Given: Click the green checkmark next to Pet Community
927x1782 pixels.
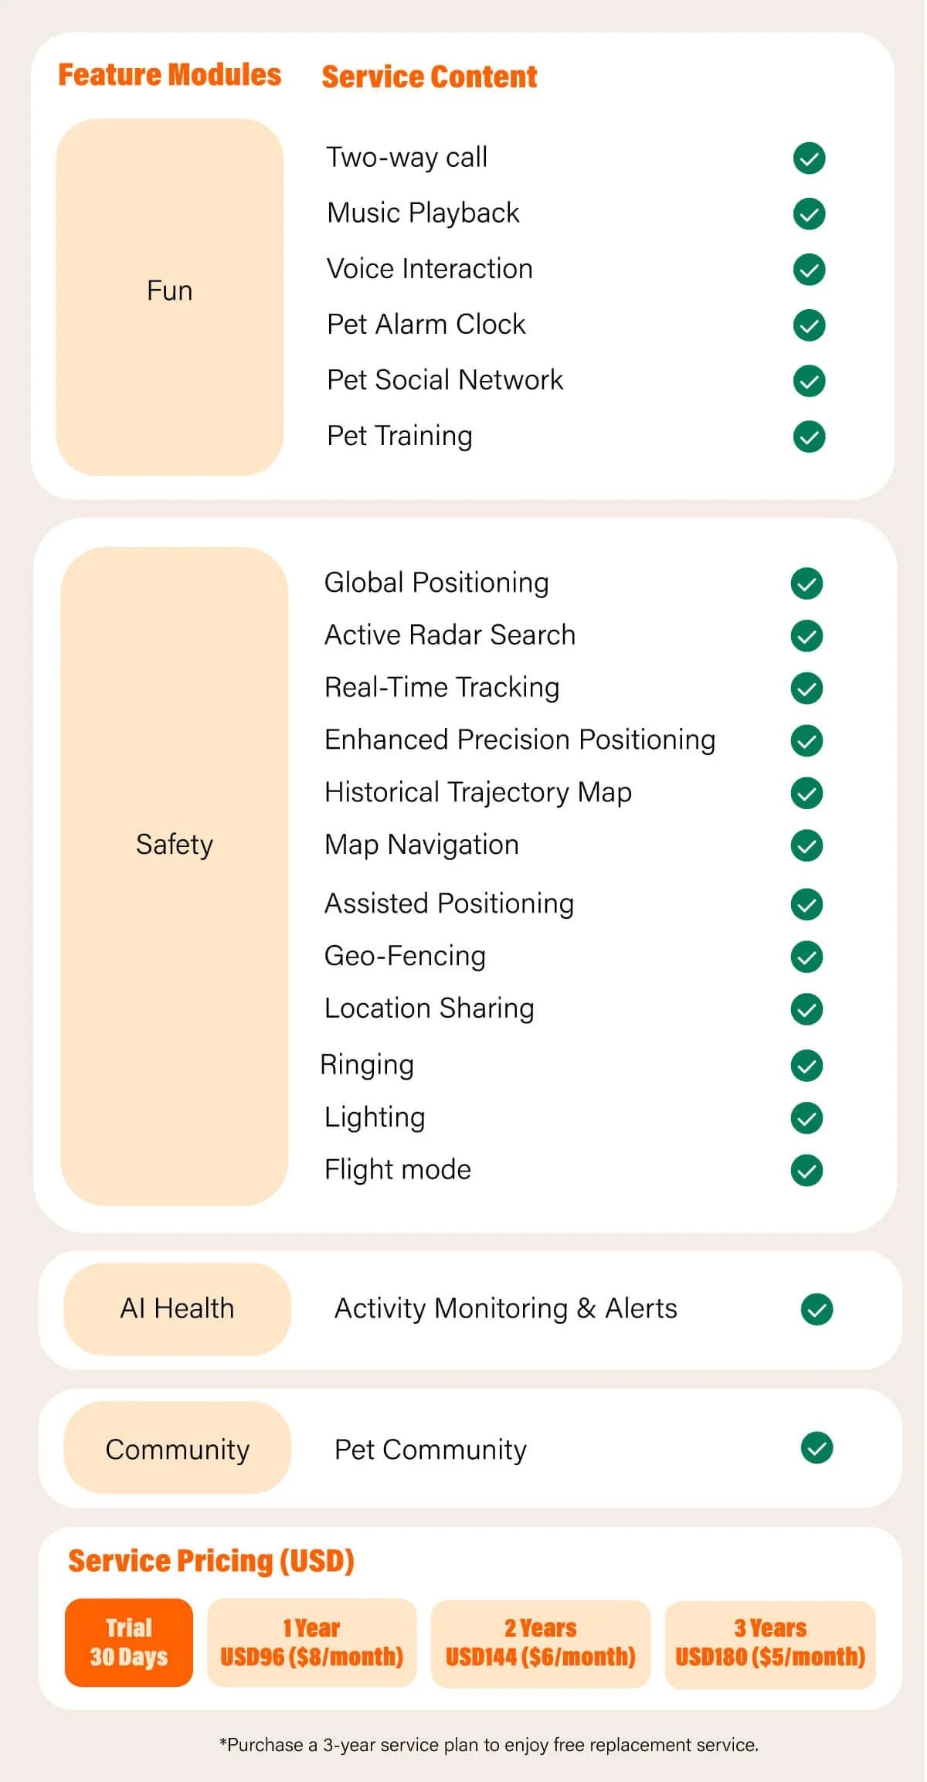Looking at the screenshot, I should tap(817, 1448).
